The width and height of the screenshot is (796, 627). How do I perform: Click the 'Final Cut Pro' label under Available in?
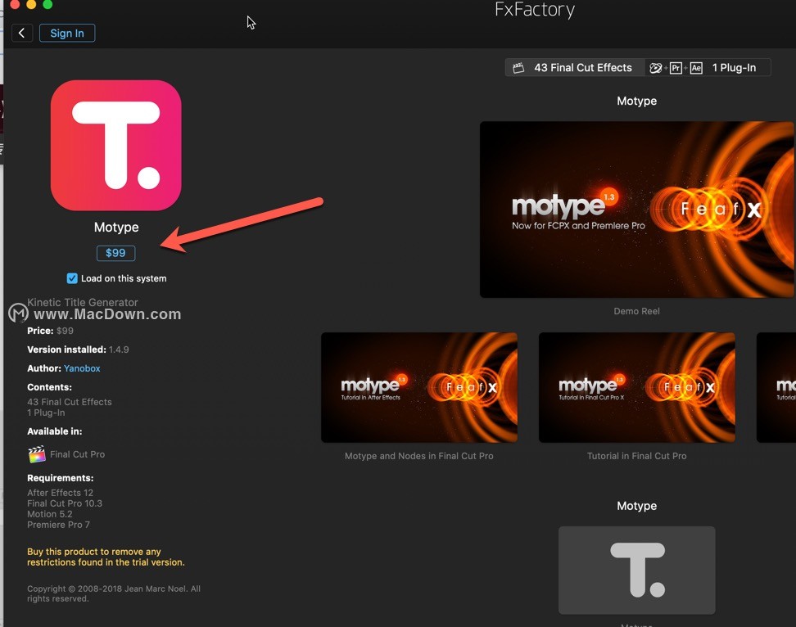(77, 454)
